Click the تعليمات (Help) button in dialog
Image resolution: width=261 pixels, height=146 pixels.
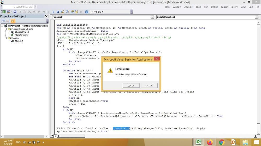pyautogui.click(x=149, y=85)
